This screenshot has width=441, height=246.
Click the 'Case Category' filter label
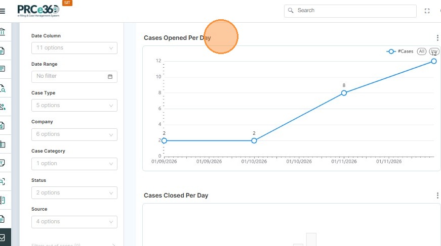pyautogui.click(x=48, y=151)
